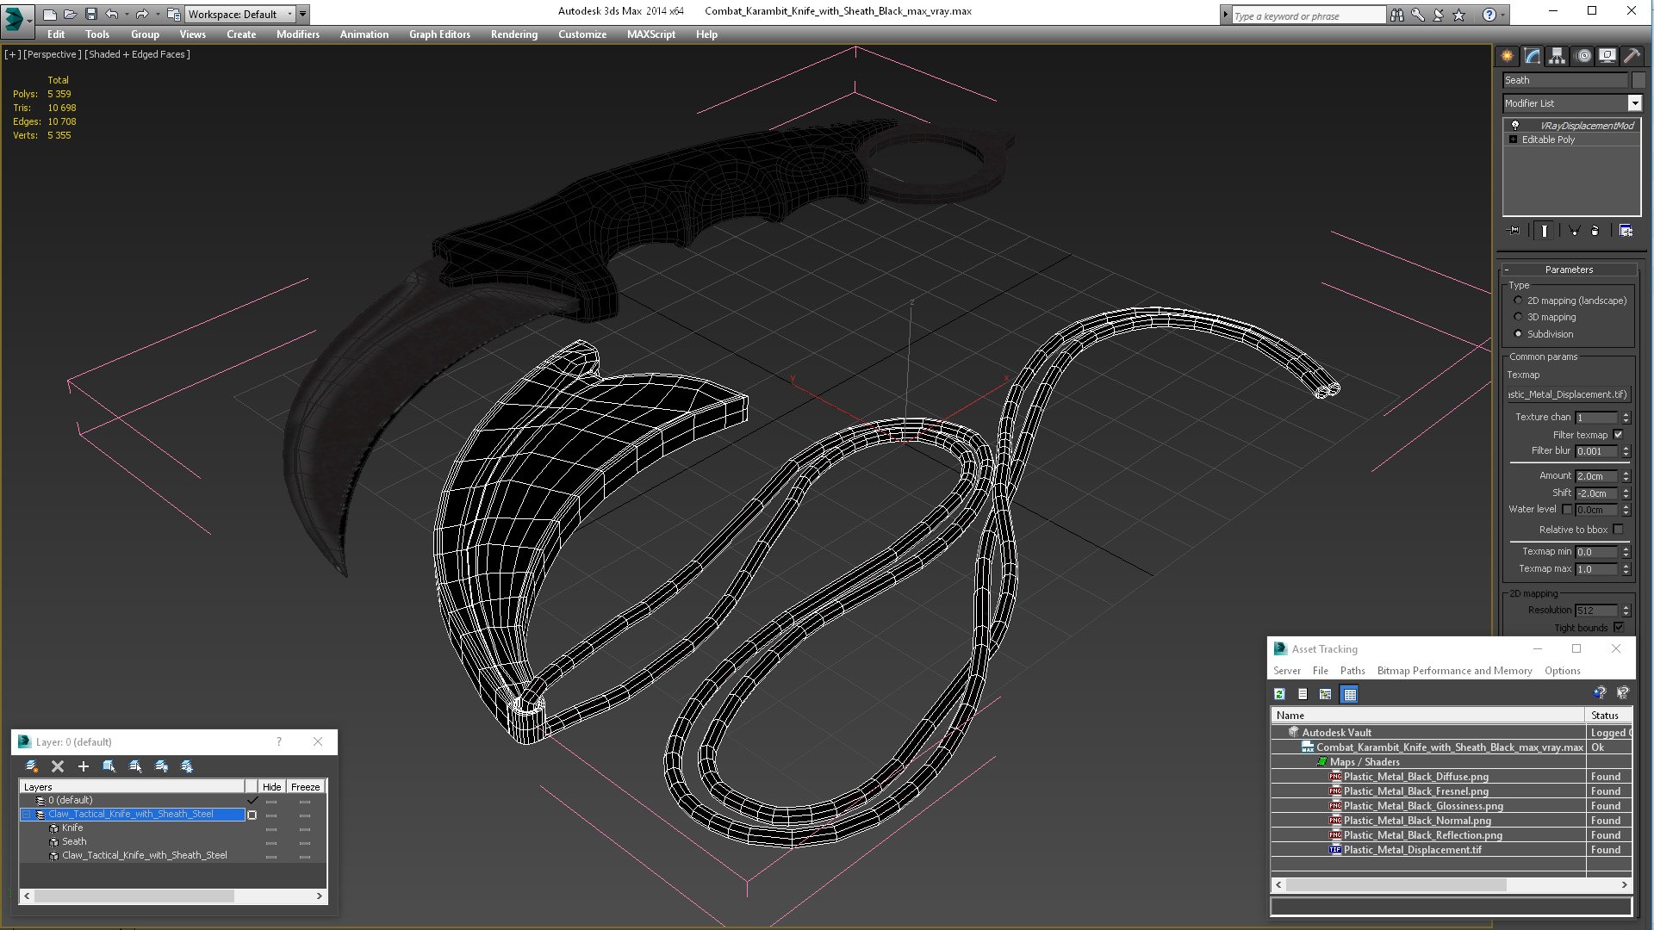The height and width of the screenshot is (930, 1654).
Task: Open Paths menu in Asset Tracking
Action: coord(1352,671)
